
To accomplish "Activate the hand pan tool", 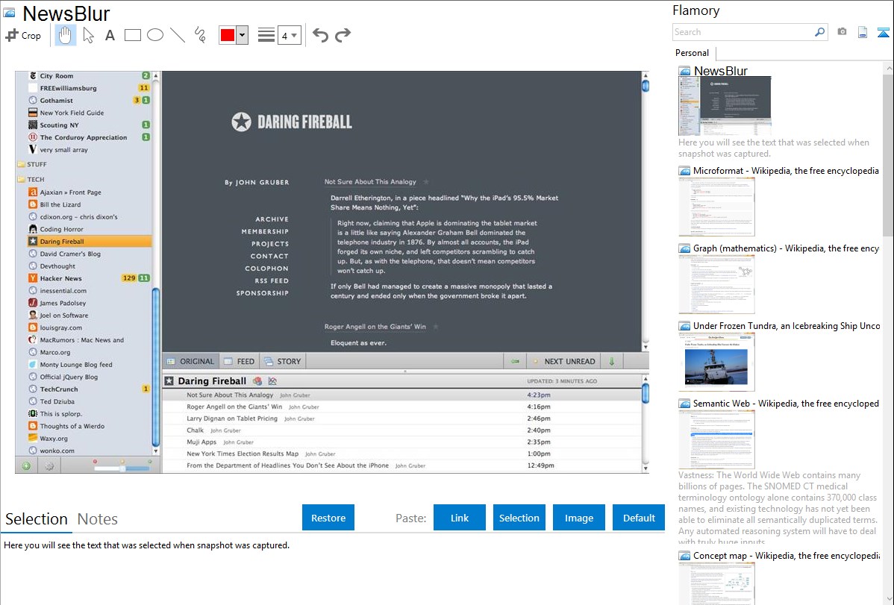I will (x=66, y=35).
